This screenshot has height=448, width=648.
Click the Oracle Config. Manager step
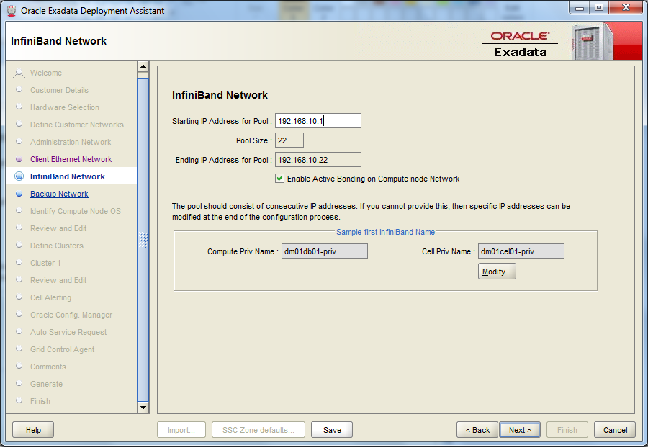click(71, 315)
